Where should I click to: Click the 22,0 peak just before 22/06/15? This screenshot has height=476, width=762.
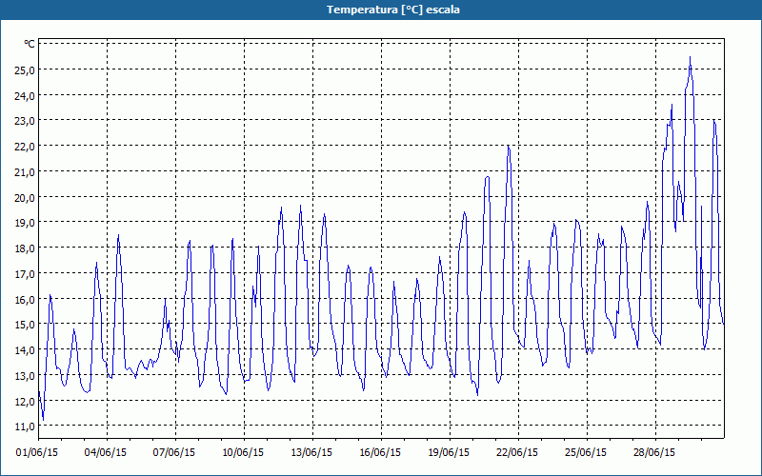coord(509,147)
